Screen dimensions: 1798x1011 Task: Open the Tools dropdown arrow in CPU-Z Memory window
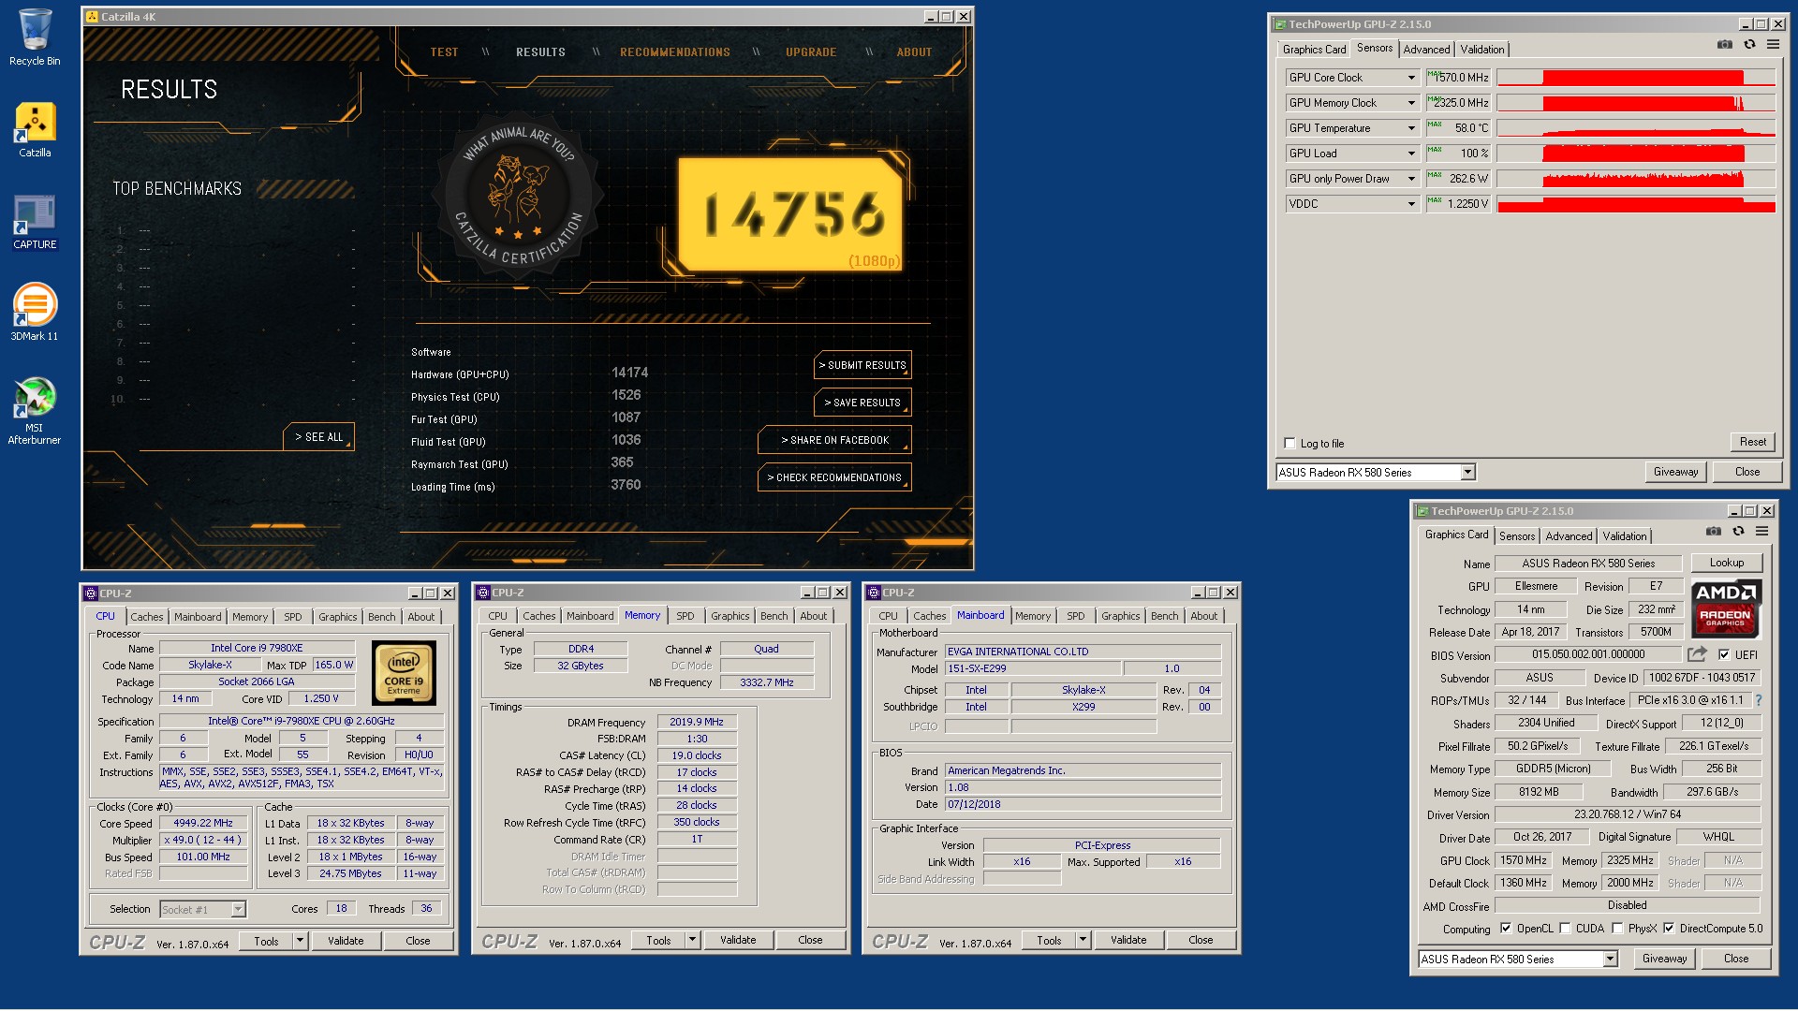click(692, 940)
